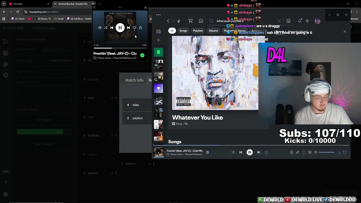361x203 pixels.
Task: Open Spotify three-dot menu
Action: tap(159, 15)
